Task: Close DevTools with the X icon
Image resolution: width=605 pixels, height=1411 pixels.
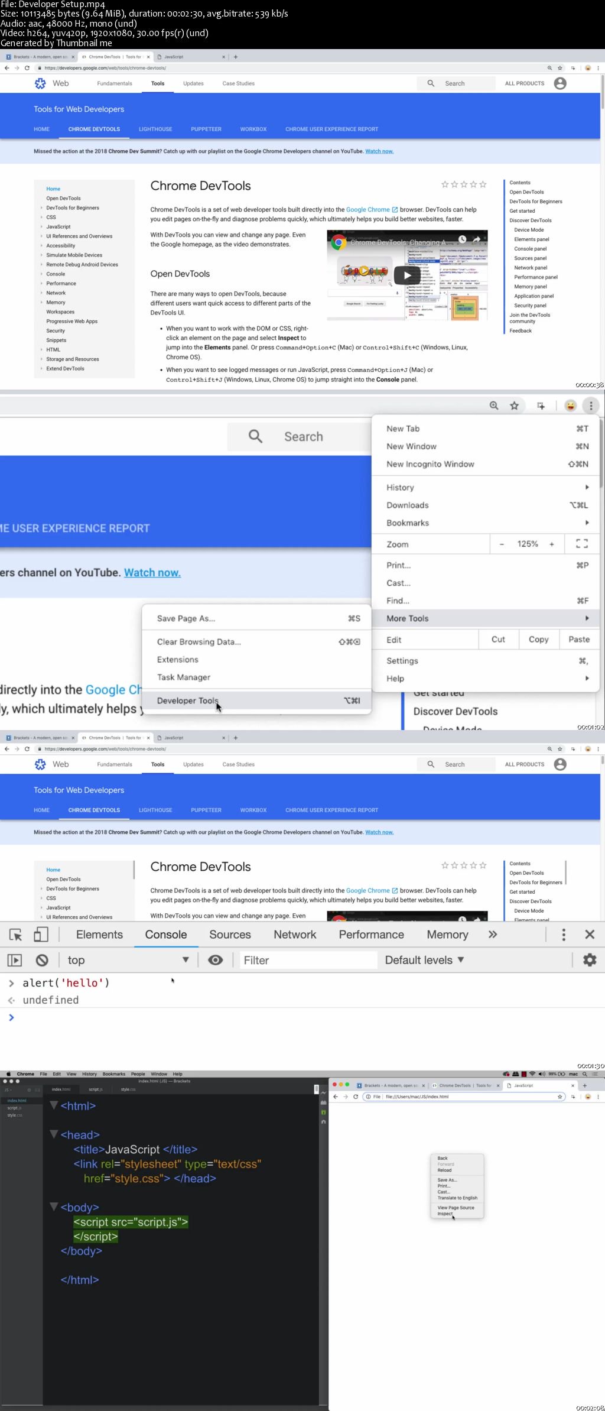Action: pyautogui.click(x=590, y=935)
